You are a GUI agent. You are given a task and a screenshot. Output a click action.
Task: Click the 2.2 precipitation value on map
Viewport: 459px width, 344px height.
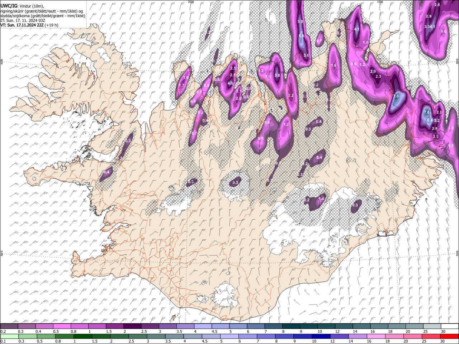tap(291, 95)
